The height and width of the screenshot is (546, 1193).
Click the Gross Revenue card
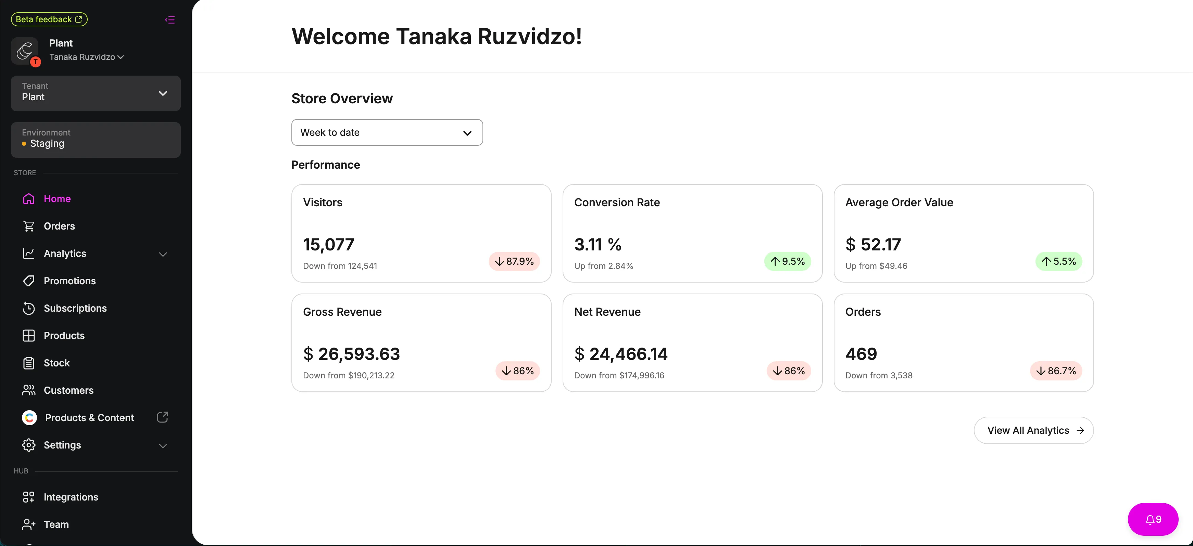422,343
